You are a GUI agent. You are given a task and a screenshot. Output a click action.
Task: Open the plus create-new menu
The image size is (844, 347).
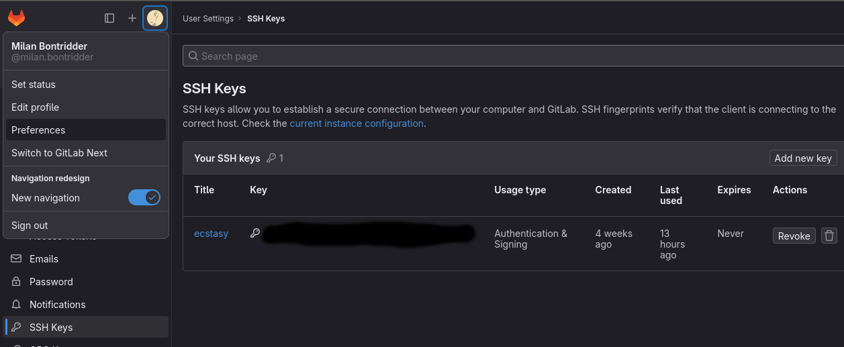pyautogui.click(x=132, y=18)
